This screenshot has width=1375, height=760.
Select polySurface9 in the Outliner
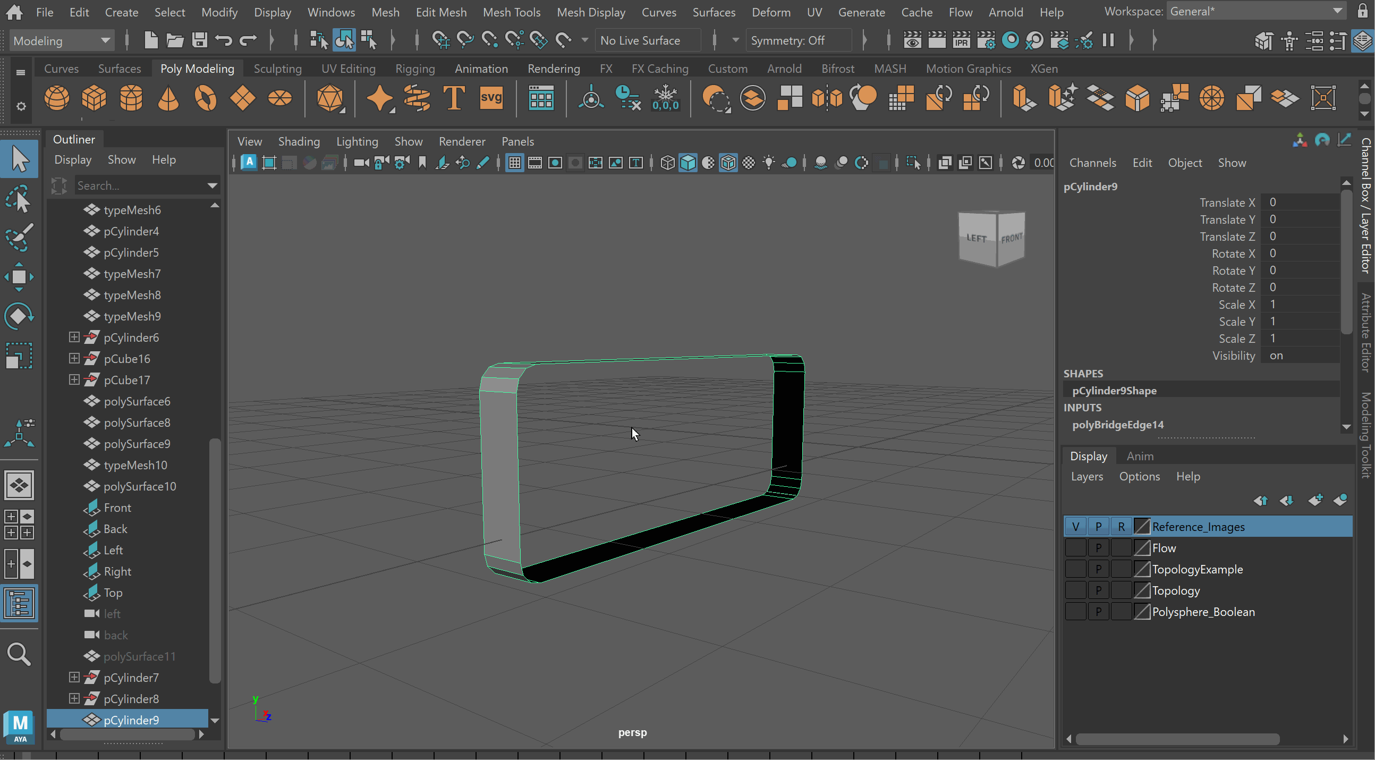point(137,444)
